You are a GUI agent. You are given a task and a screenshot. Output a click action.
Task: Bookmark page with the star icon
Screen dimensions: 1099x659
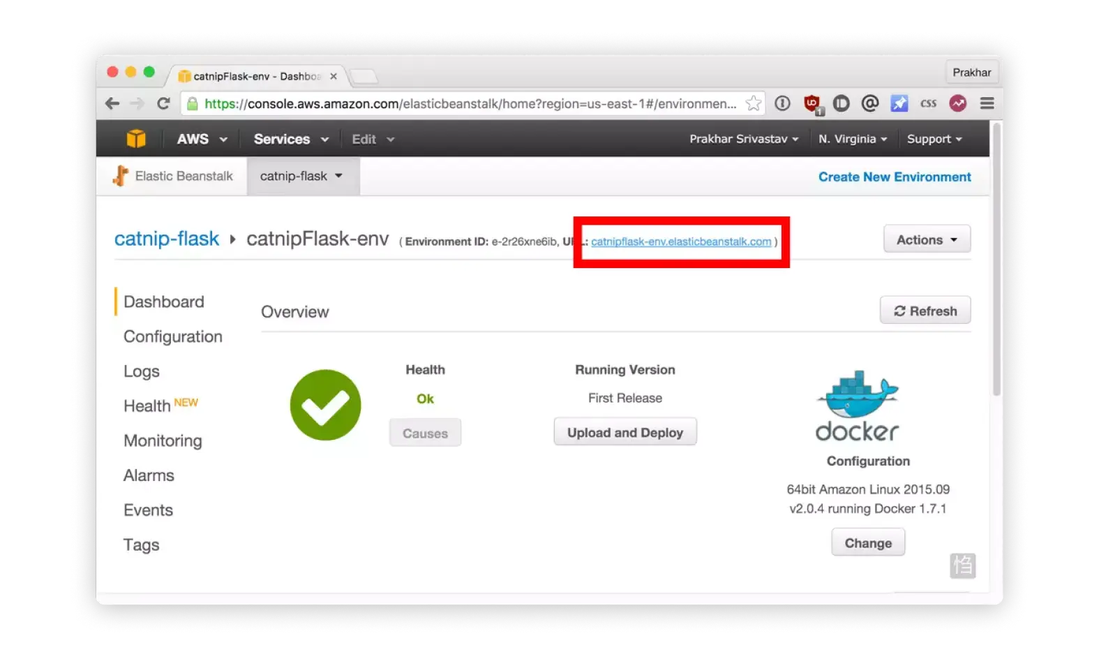753,104
